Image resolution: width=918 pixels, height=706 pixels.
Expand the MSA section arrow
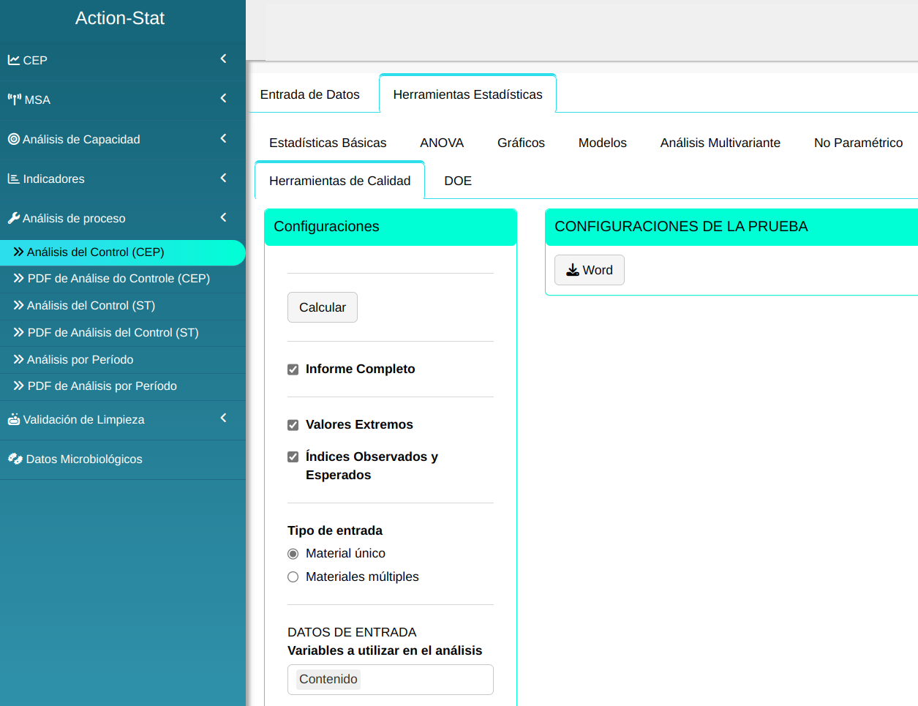pyautogui.click(x=223, y=98)
